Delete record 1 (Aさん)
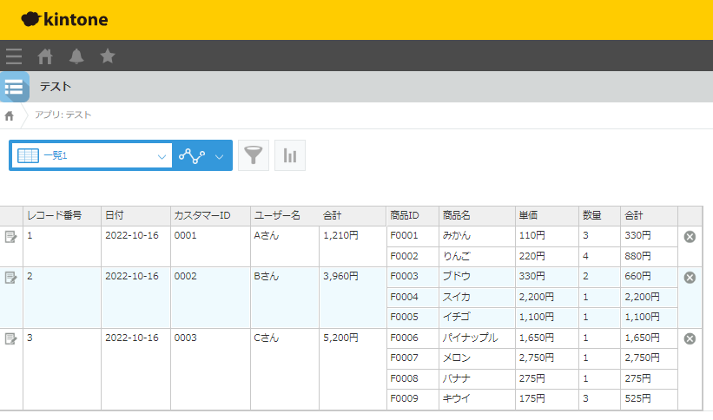 [690, 236]
